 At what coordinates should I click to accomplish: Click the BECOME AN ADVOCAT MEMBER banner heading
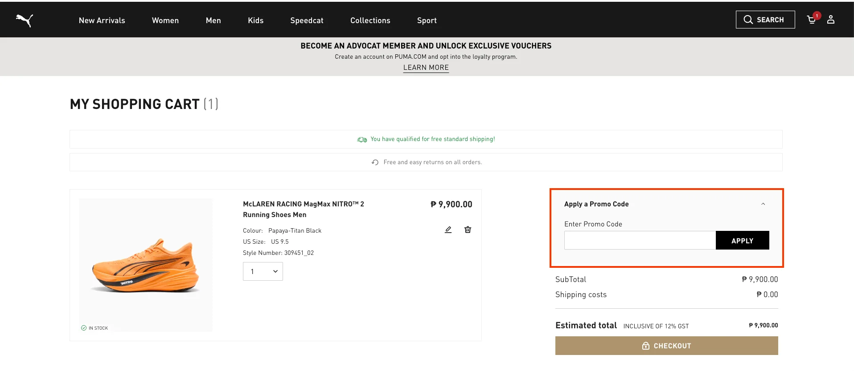click(426, 46)
